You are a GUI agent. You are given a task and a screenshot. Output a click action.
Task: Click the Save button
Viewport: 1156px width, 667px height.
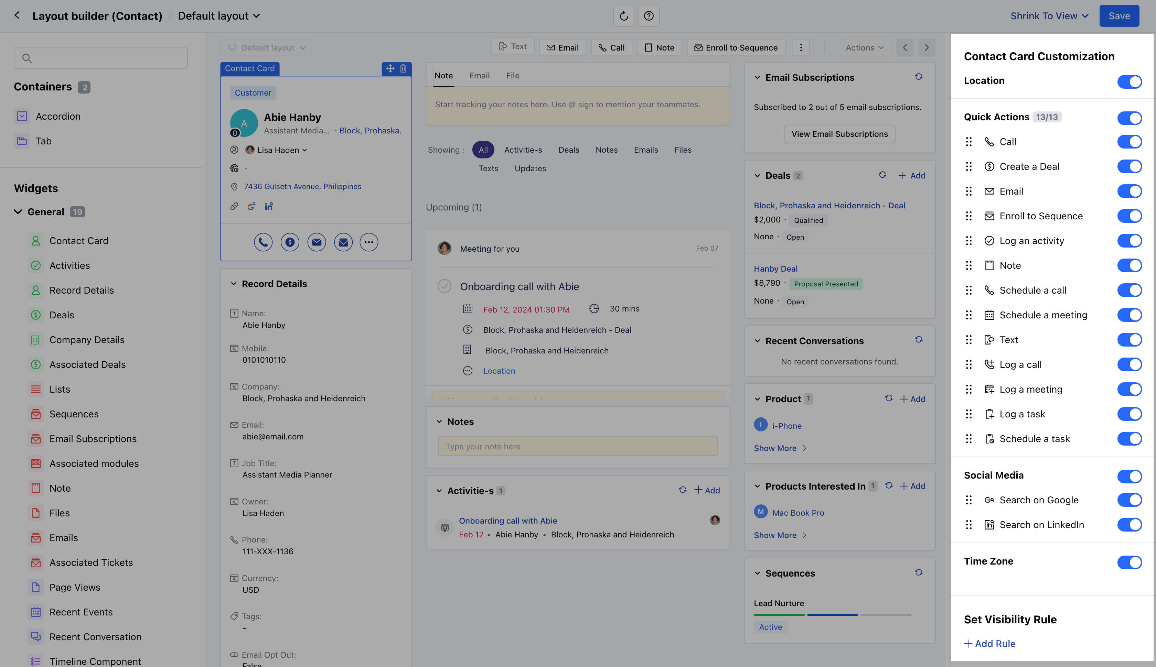pos(1119,16)
